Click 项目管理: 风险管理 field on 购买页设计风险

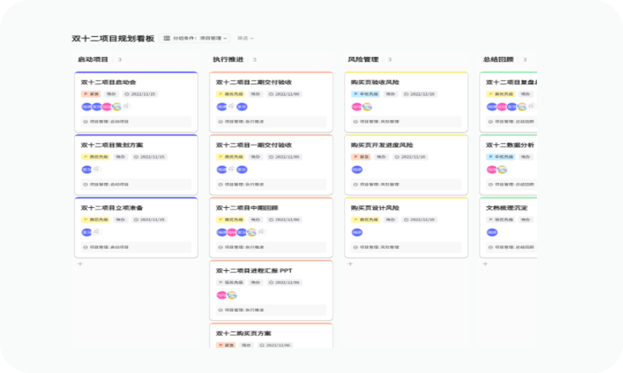coord(406,247)
